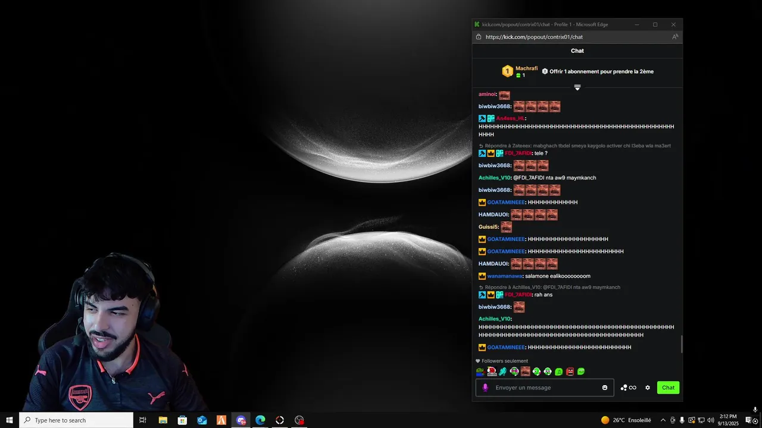762x428 pixels.
Task: Open user aminoi's profile
Action: pos(487,95)
